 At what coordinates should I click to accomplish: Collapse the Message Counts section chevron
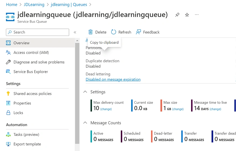coord(85,123)
